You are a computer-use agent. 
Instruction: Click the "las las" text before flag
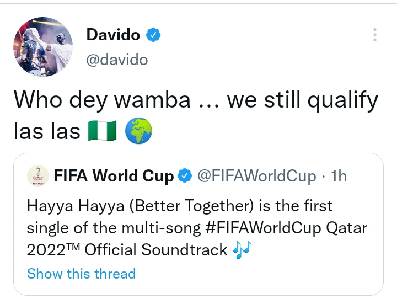click(46, 131)
